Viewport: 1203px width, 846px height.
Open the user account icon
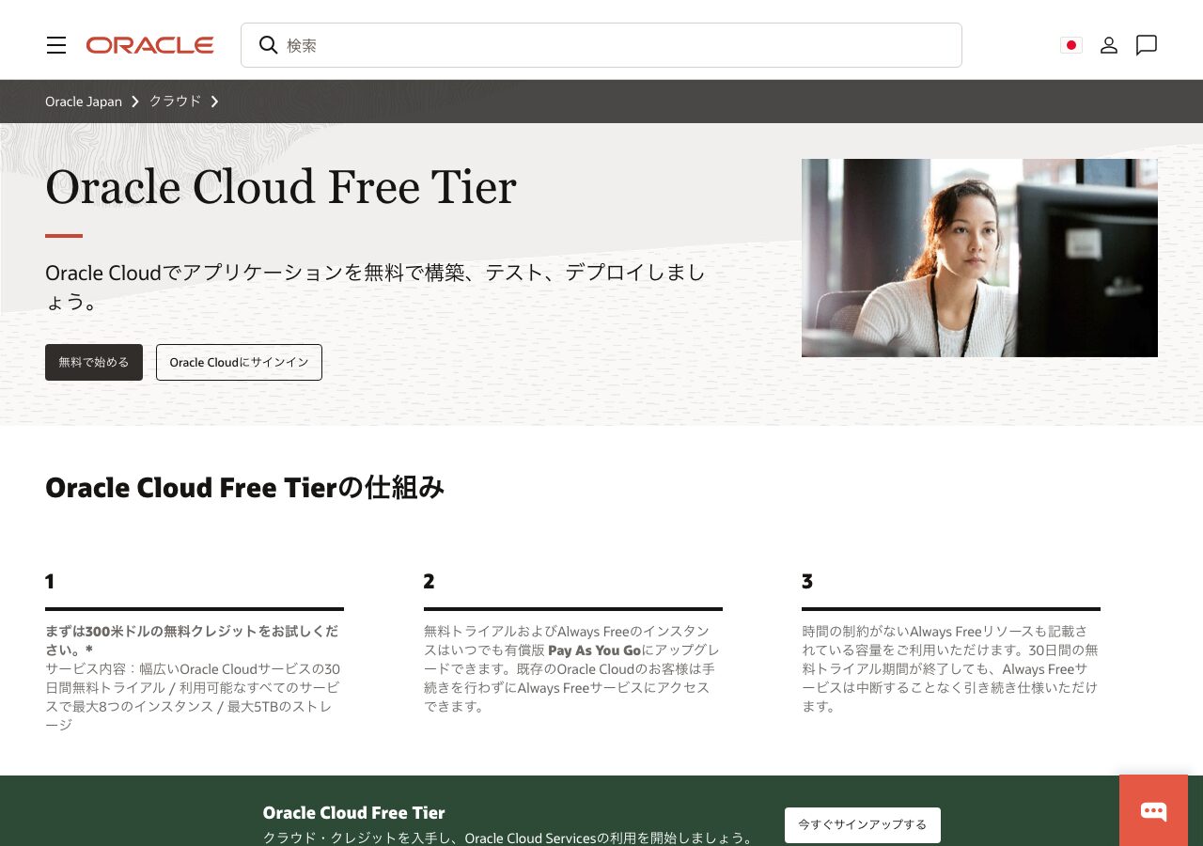point(1109,45)
